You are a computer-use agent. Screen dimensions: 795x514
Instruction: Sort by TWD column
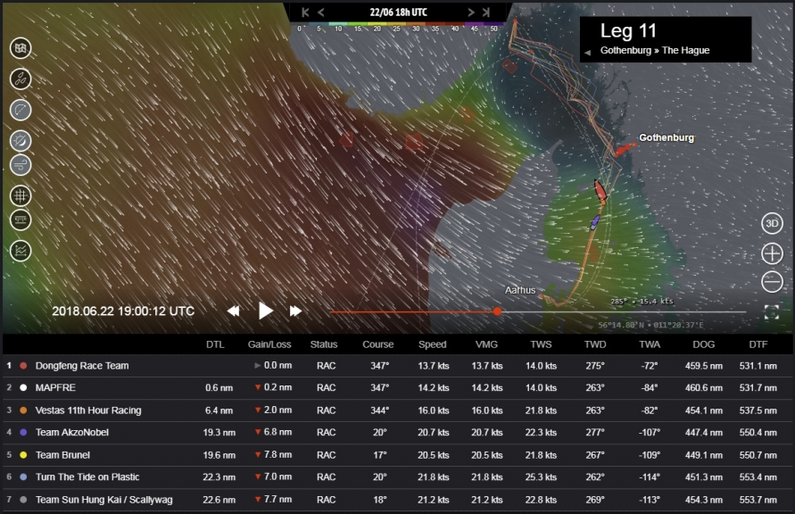click(x=595, y=344)
